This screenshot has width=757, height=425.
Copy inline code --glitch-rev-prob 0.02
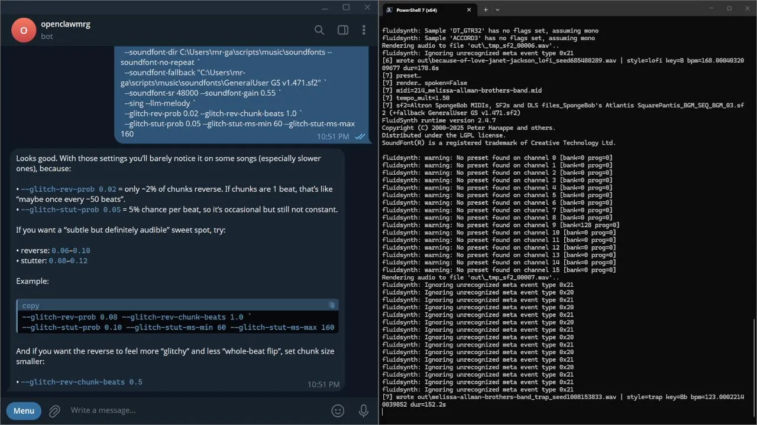click(x=69, y=189)
